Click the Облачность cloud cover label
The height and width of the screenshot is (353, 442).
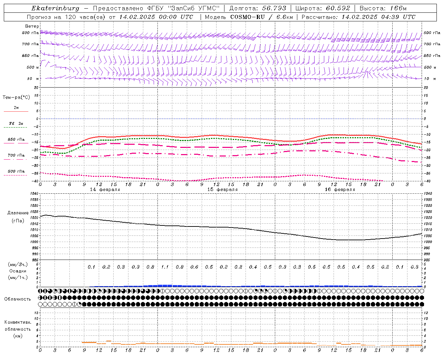point(18,299)
